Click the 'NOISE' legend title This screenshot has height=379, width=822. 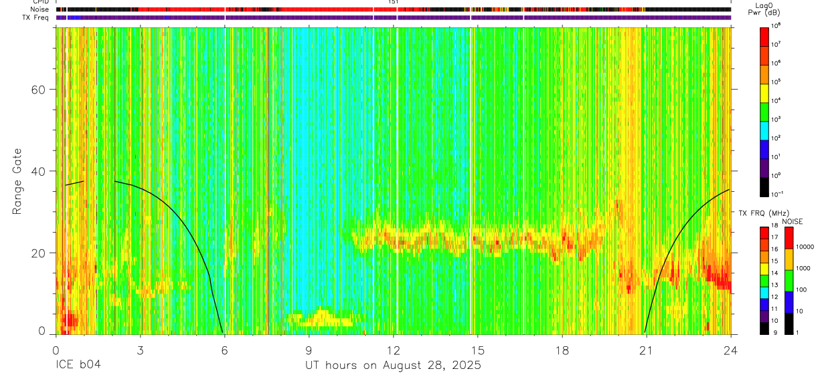[x=791, y=221]
